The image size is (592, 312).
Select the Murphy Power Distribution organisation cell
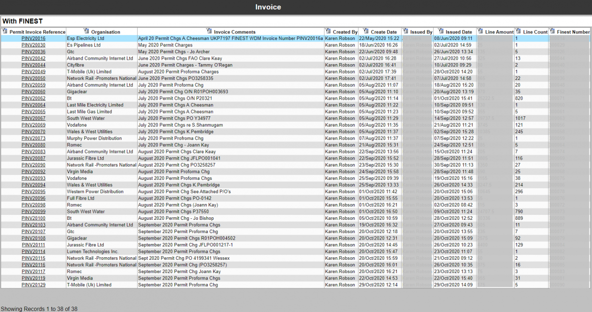(94, 139)
